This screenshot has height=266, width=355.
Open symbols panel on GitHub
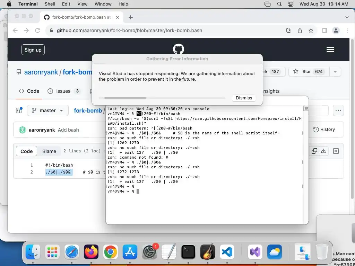336,151
